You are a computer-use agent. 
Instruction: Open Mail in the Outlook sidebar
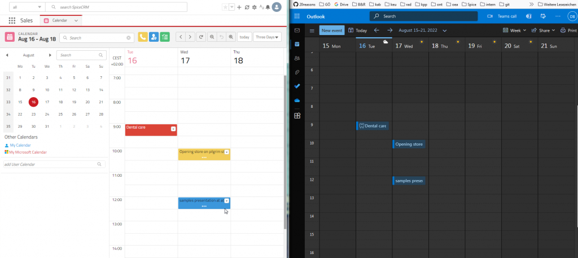(x=297, y=30)
